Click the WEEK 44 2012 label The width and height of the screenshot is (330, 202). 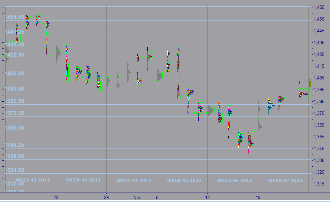(134, 180)
